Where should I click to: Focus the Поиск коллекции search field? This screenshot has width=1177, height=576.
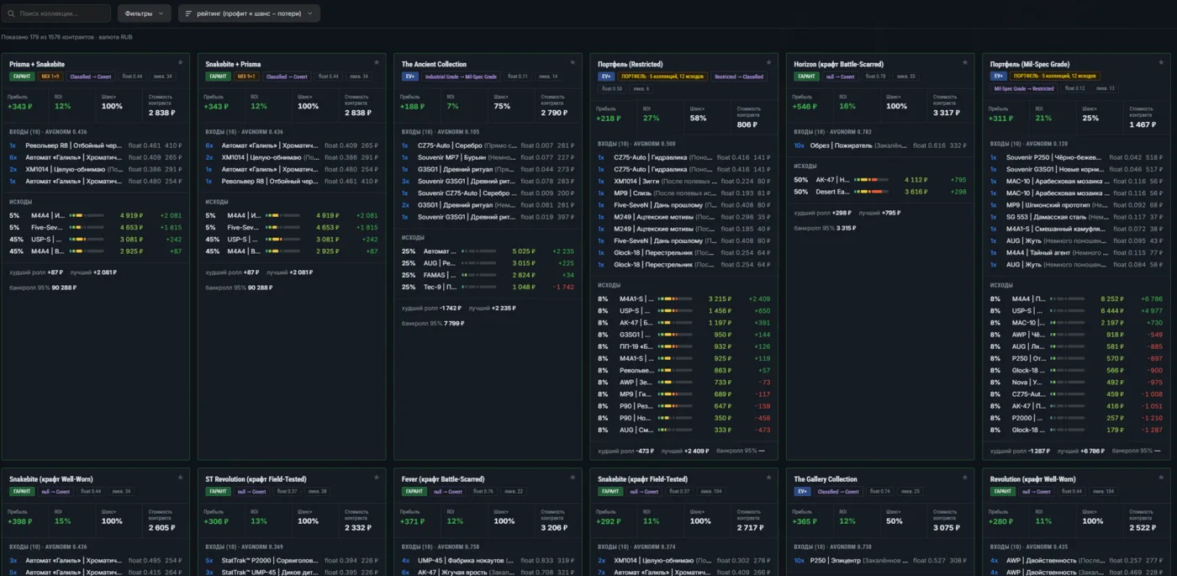(55, 13)
